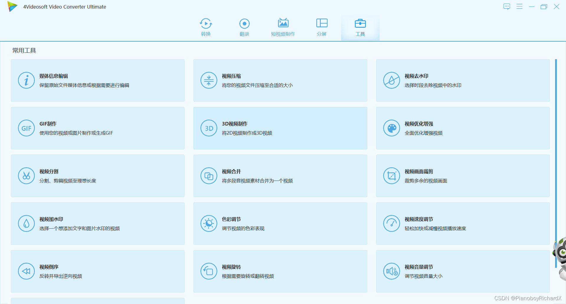The image size is (566, 304).
Task: Click description 调节视频音量大小
Action: click(423, 276)
